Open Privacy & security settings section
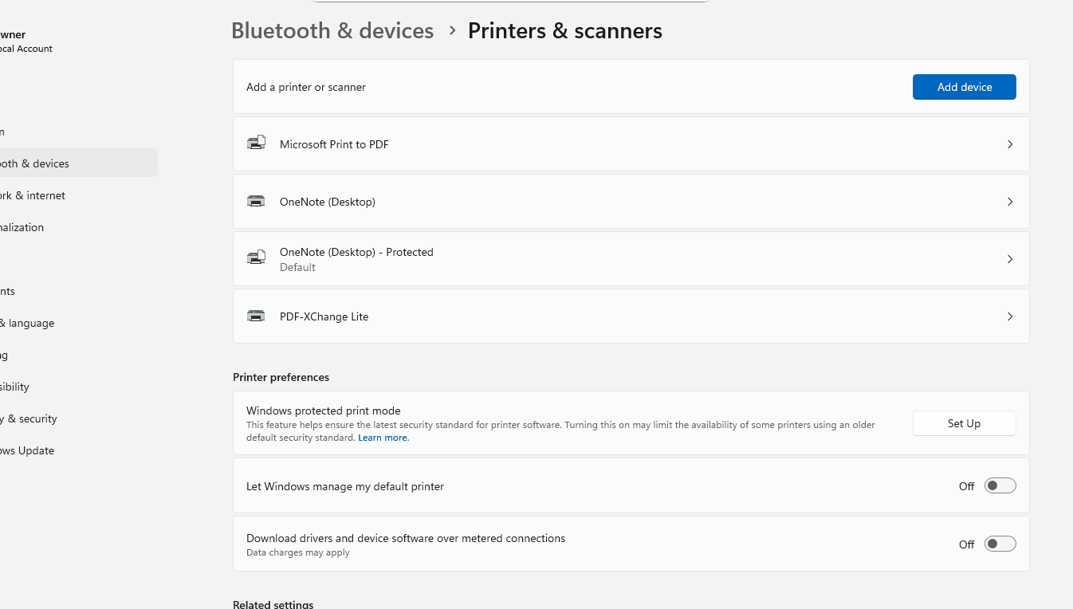This screenshot has height=609, width=1073. click(29, 418)
